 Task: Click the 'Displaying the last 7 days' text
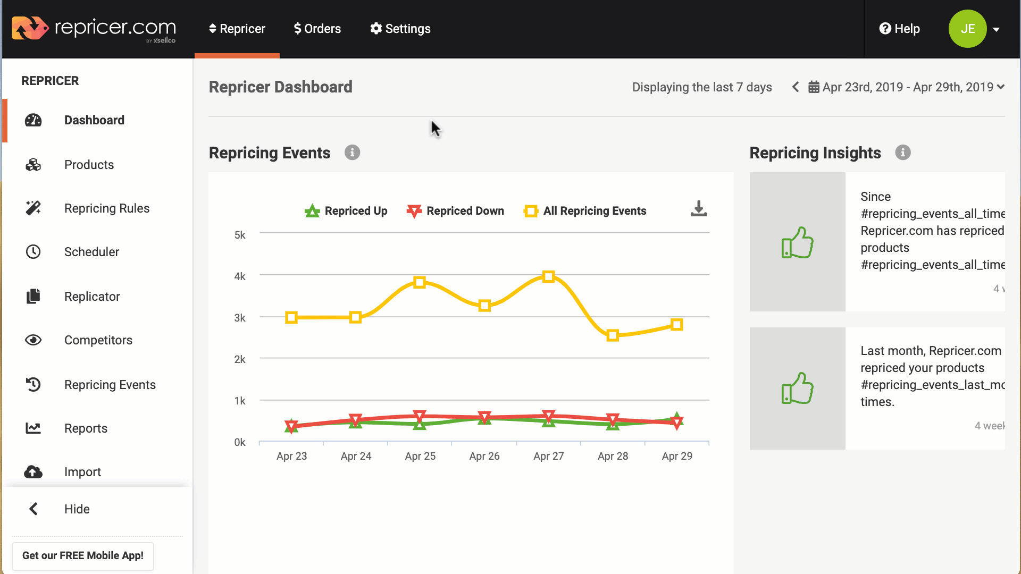point(702,87)
